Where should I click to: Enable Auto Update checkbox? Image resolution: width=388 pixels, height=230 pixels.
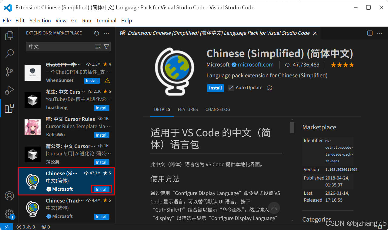(x=231, y=88)
